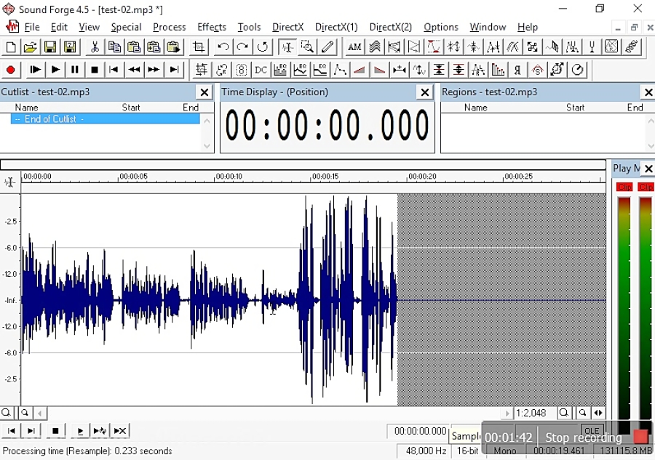Click the red Record button
This screenshot has width=655, height=460.
pos(11,70)
